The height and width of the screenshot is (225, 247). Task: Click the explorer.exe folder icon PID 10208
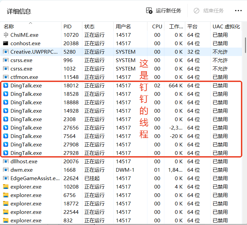[x=6, y=187]
